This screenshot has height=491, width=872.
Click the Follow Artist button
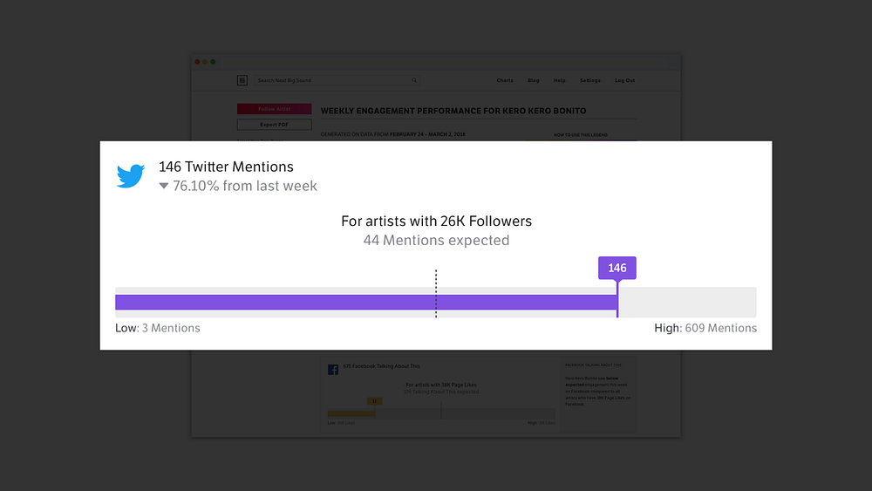tap(274, 109)
